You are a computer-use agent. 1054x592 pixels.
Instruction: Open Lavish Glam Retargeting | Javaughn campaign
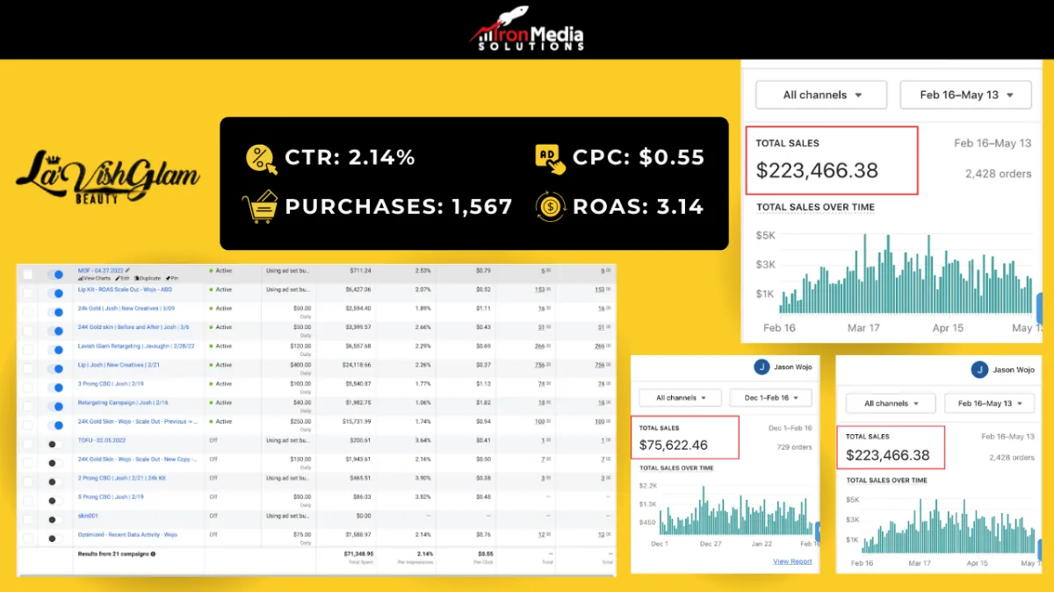135,346
